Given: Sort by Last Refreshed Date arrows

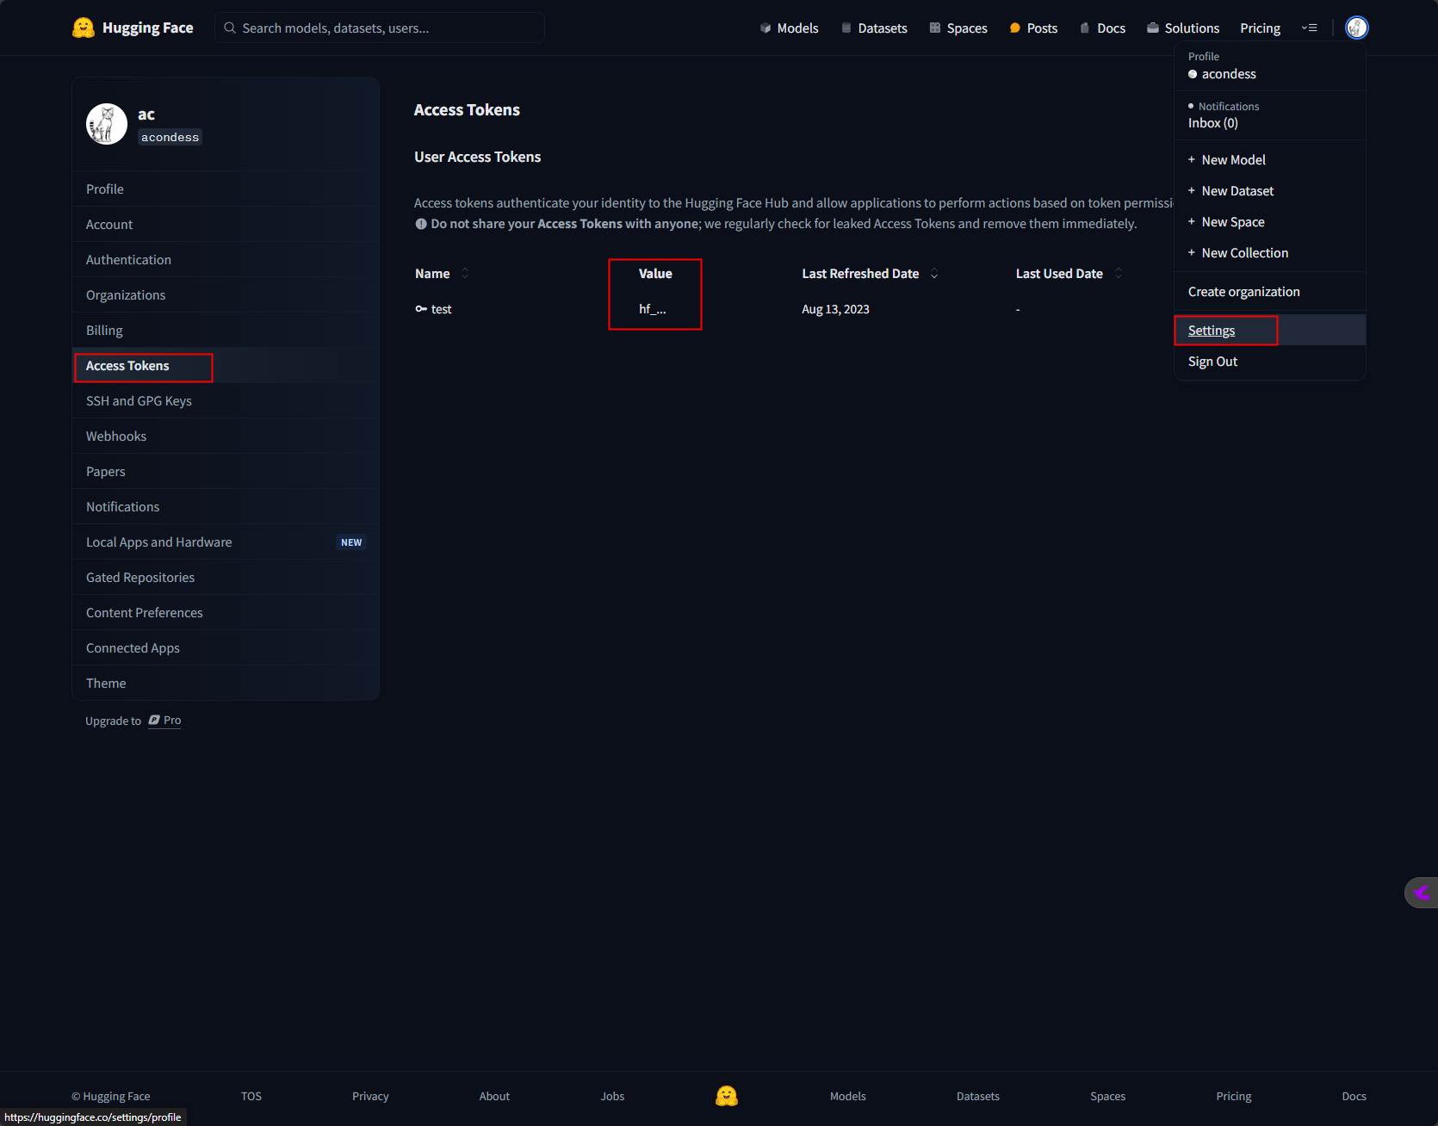Looking at the screenshot, I should point(934,273).
